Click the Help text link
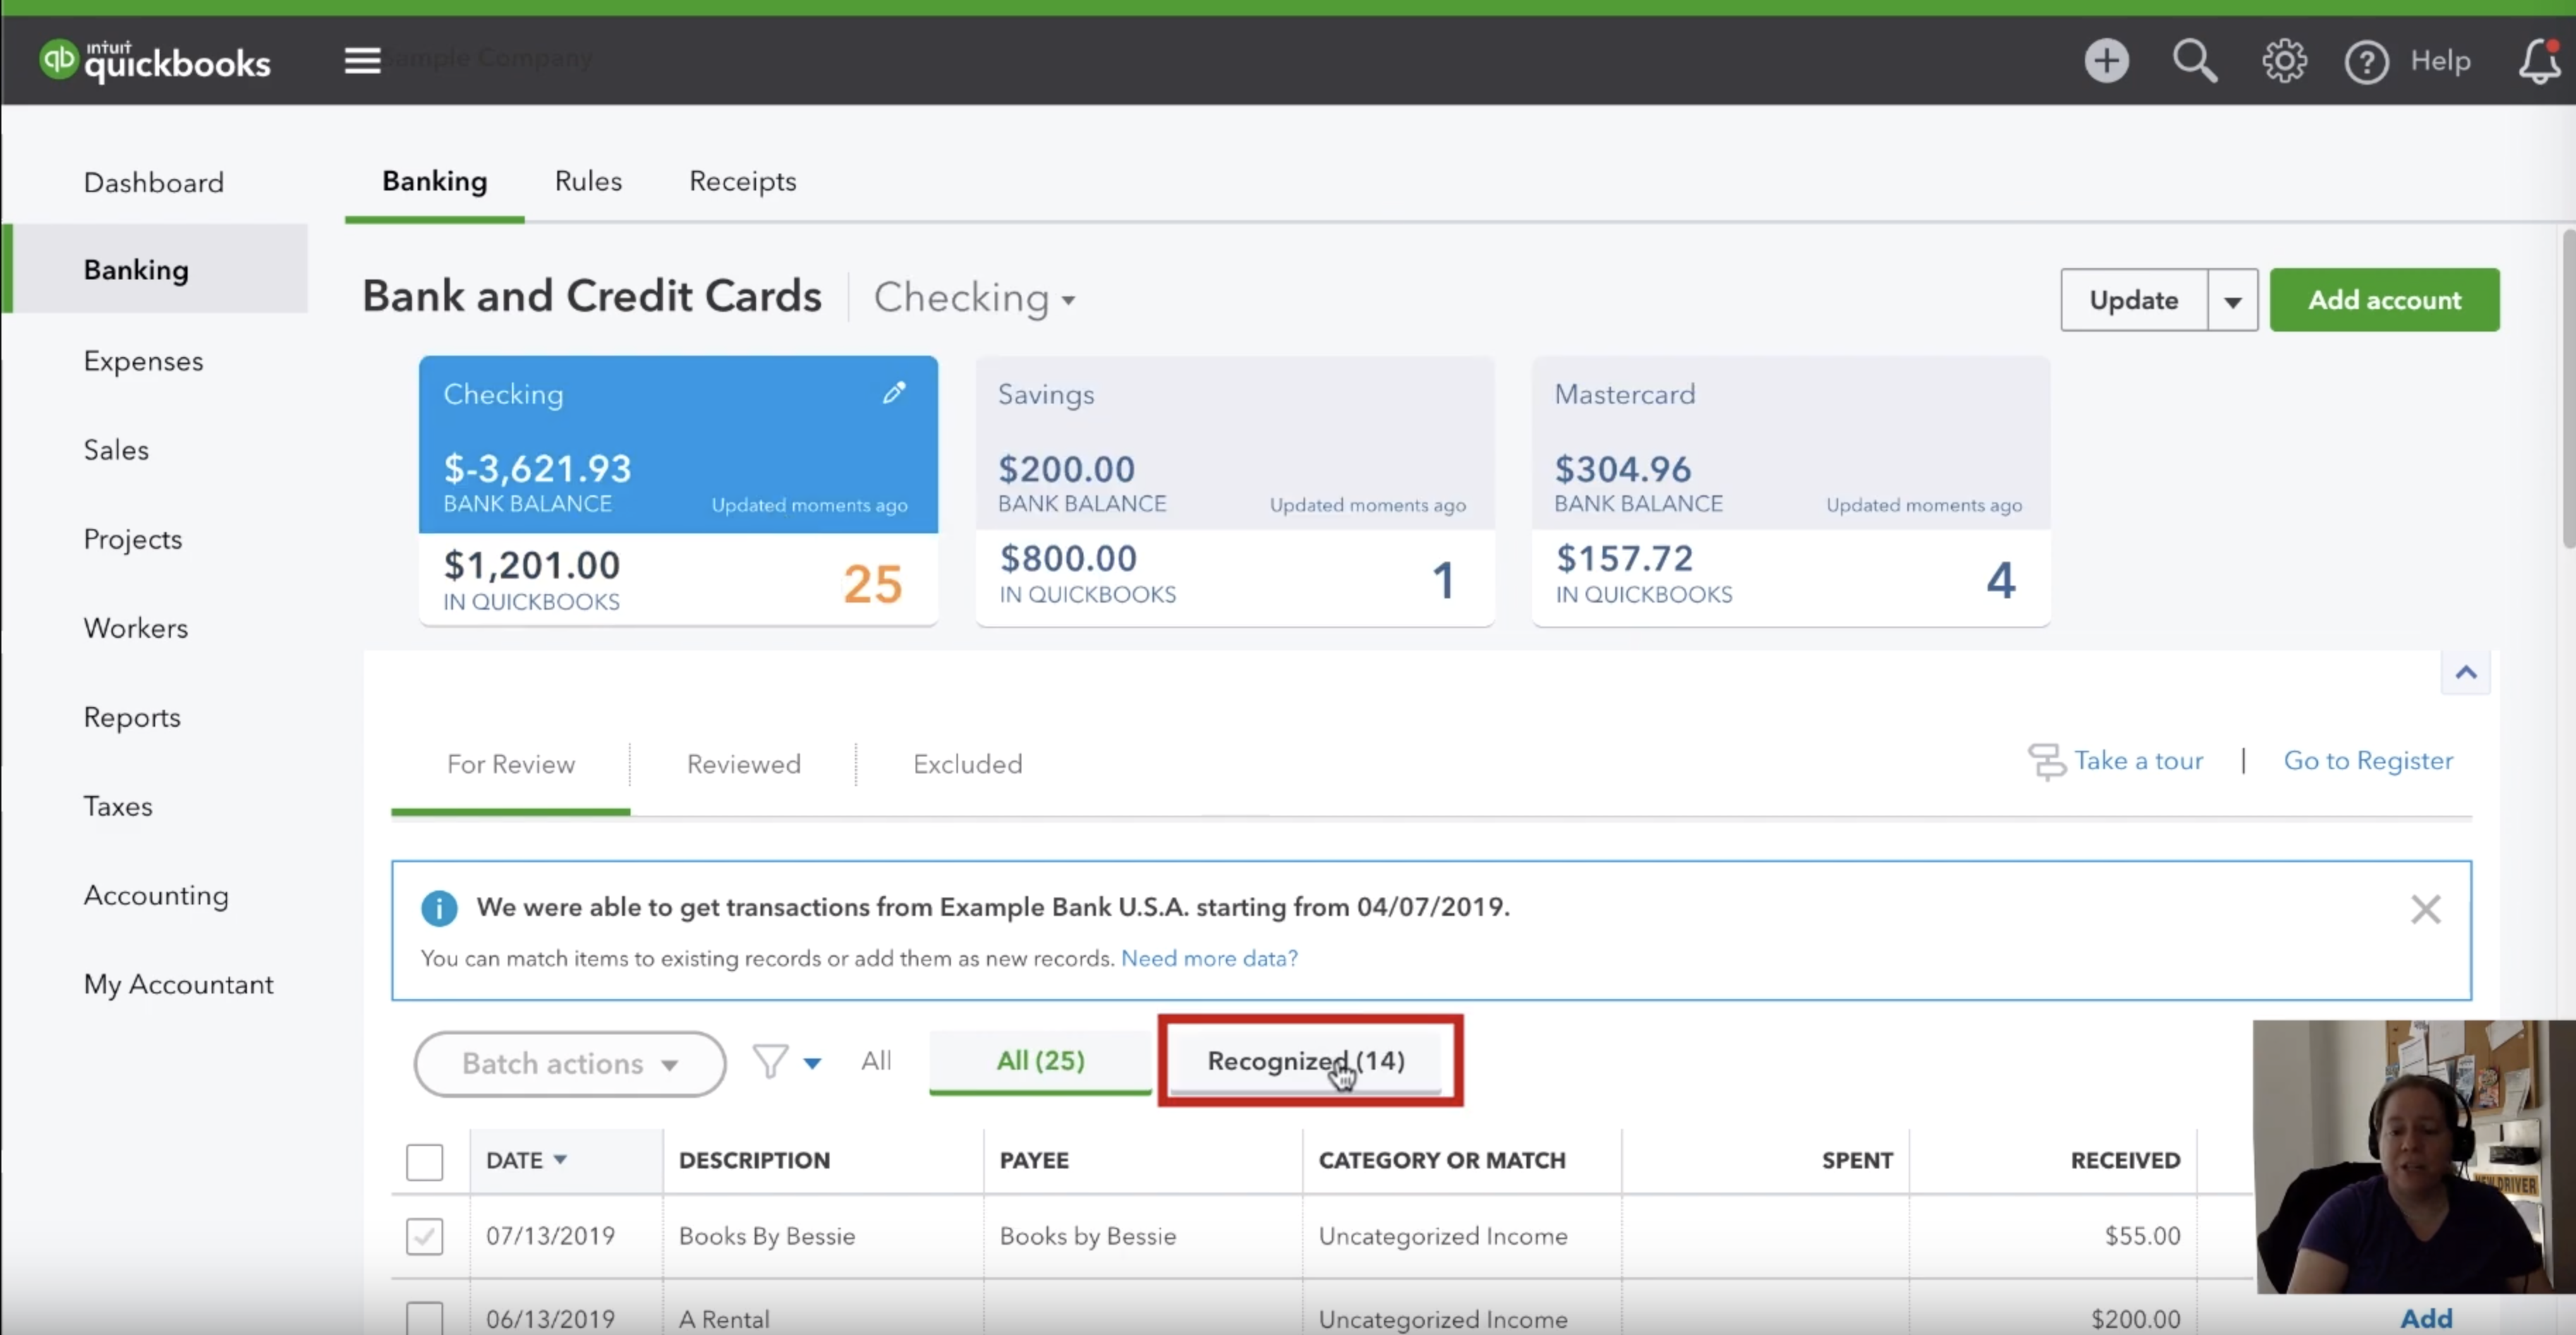Image resolution: width=2576 pixels, height=1335 pixels. 2440,61
